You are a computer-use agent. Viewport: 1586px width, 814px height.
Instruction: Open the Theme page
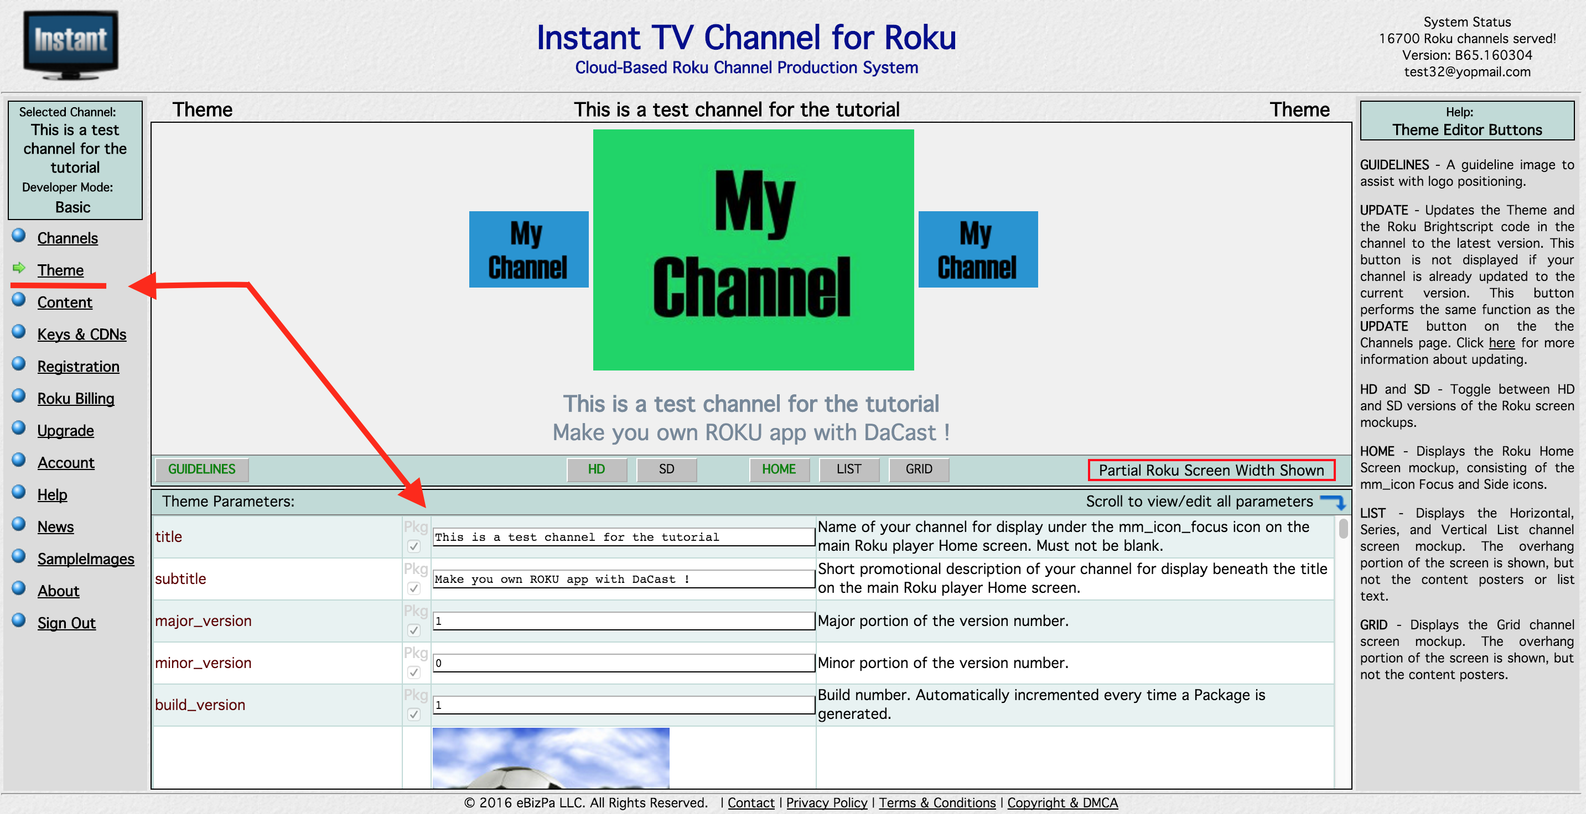(60, 270)
